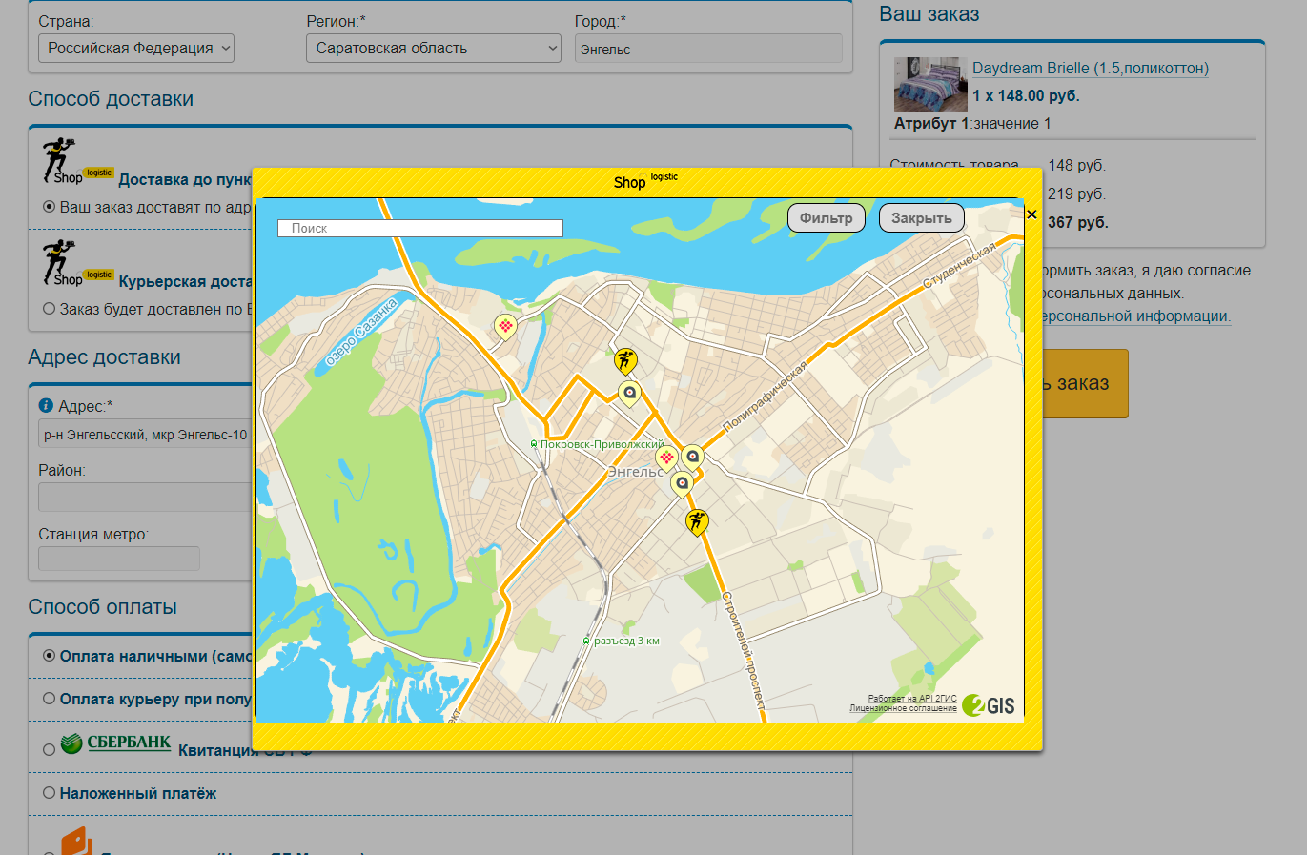The height and width of the screenshot is (855, 1307).
Task: Click the Полиграфическая street label on map
Action: (765, 397)
